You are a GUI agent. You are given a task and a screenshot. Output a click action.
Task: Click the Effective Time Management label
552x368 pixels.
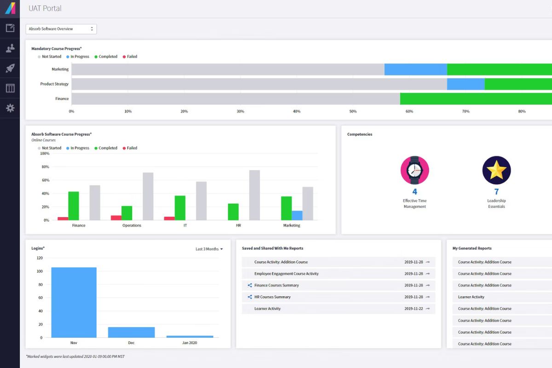point(414,204)
